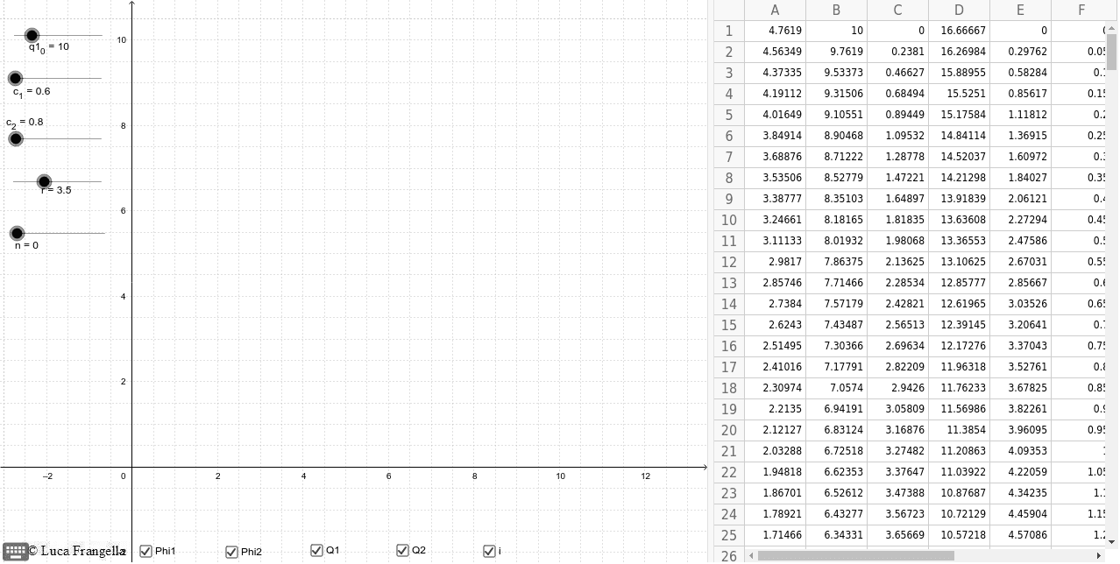Toggle the Phi2 checkbox
This screenshot has height=564, width=1120.
click(x=231, y=552)
